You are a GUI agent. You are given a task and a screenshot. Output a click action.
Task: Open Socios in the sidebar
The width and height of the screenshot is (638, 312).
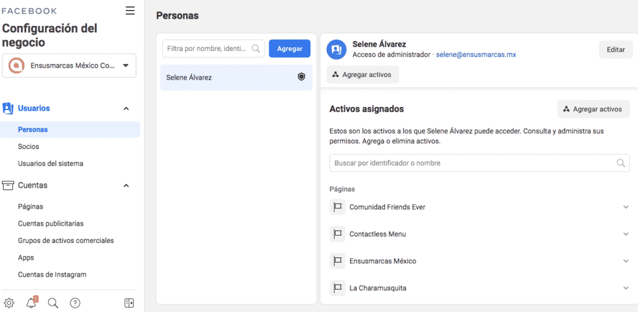pyautogui.click(x=29, y=147)
